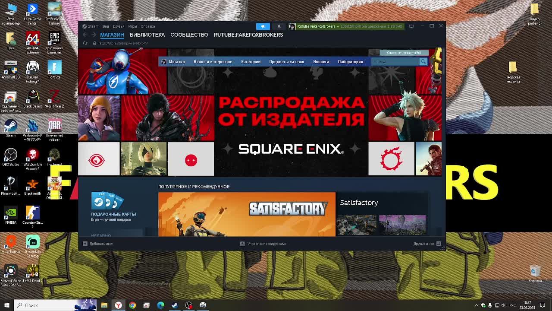The width and height of the screenshot is (552, 311).
Task: Open the Steam announcements megaphone button
Action: click(x=263, y=26)
